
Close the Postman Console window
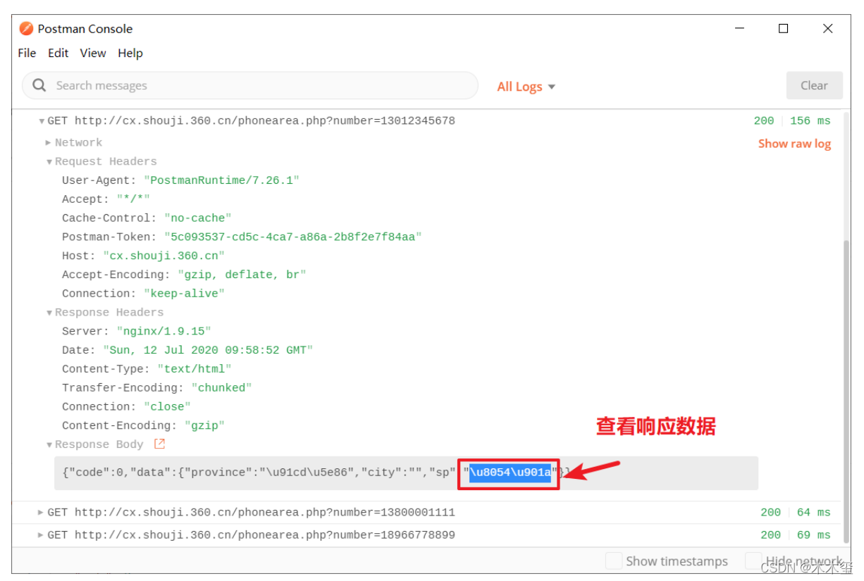(828, 29)
